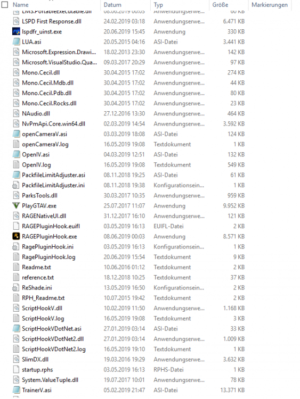Select the PackfileLimitAdjuster.asi file icon
Image resolution: width=300 pixels, height=399 pixels.
coord(16,175)
